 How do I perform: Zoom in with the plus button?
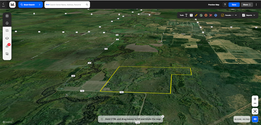click(255, 99)
